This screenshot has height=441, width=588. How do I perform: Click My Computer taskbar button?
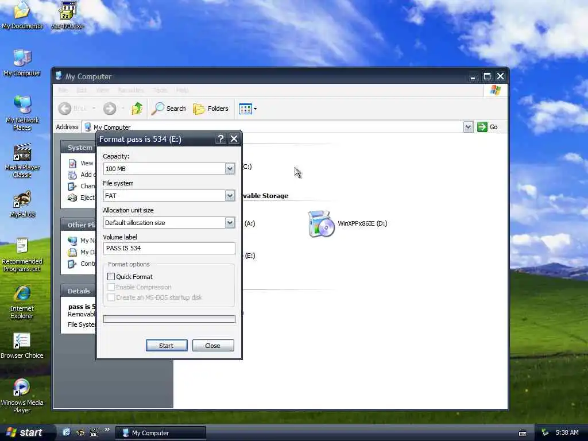(x=161, y=433)
